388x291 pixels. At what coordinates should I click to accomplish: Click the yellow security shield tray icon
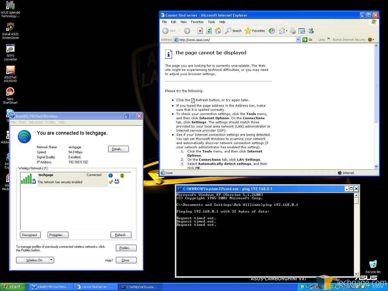point(302,287)
